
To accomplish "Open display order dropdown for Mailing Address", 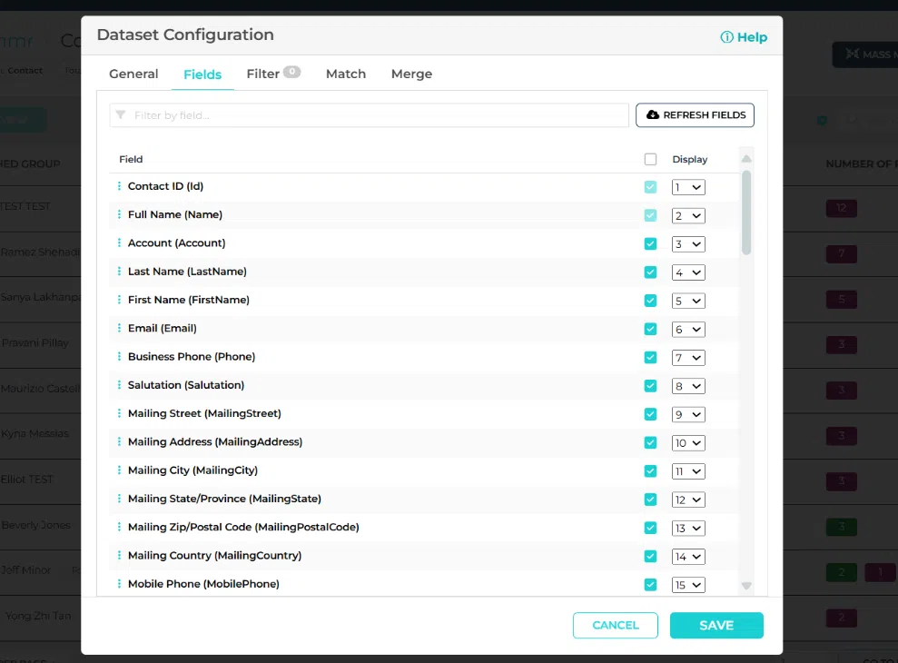I will click(x=688, y=442).
